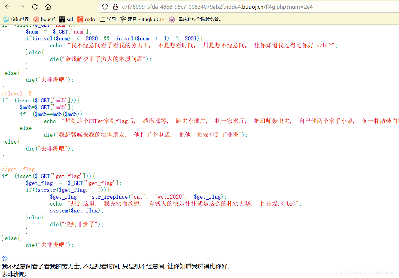This screenshot has height=278, width=399.
Task: Click the 'if ($md5==md5($md5))' line
Action: pyautogui.click(x=51, y=114)
